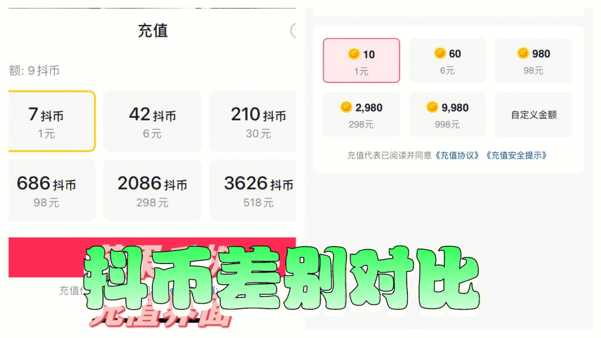Click the coin icon beside 980
This screenshot has width=601, height=338.
pyautogui.click(x=523, y=53)
